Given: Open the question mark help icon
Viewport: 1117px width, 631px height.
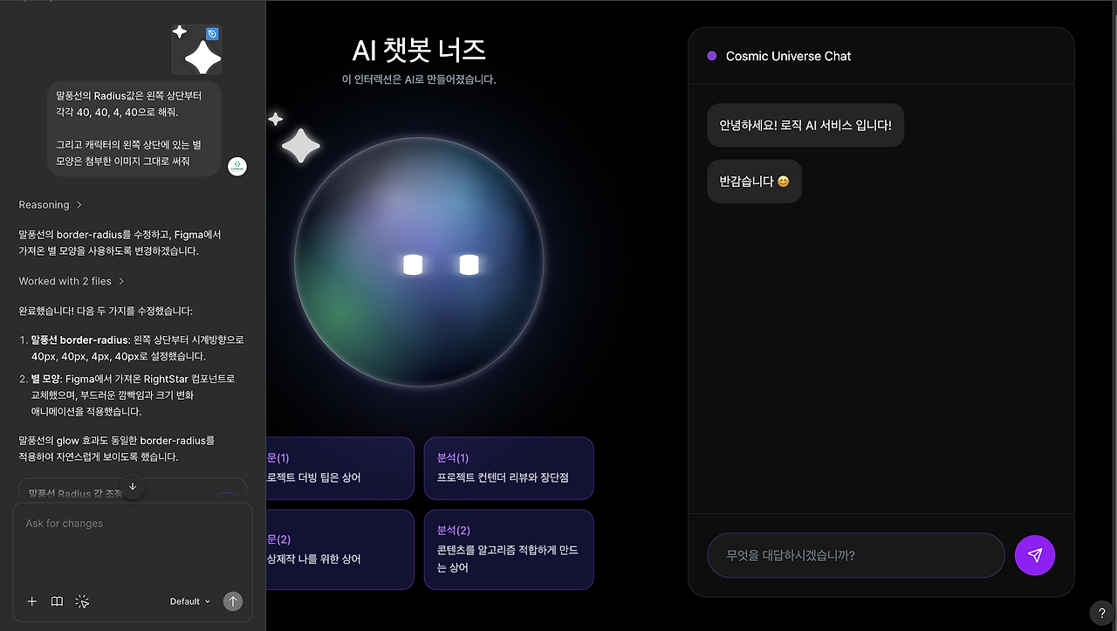Looking at the screenshot, I should (1102, 613).
